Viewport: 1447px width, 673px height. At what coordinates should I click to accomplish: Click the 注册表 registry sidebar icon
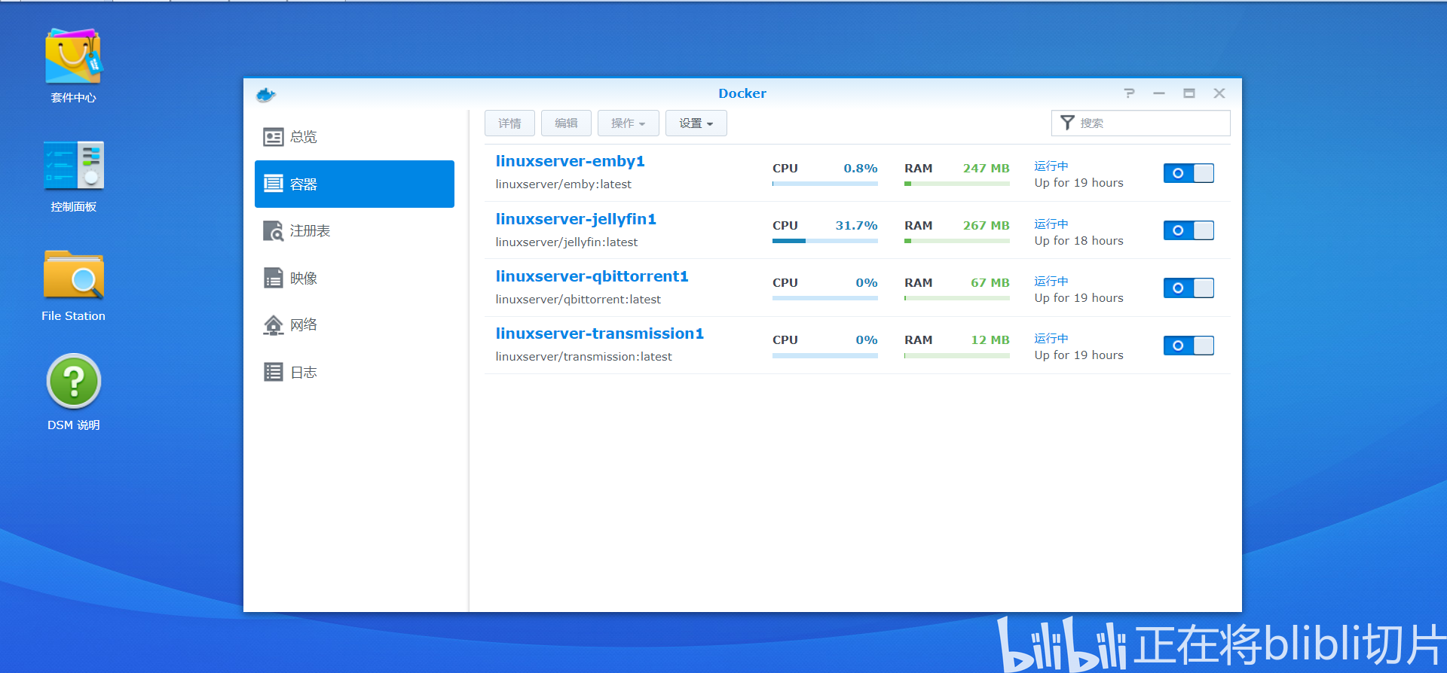click(x=273, y=231)
